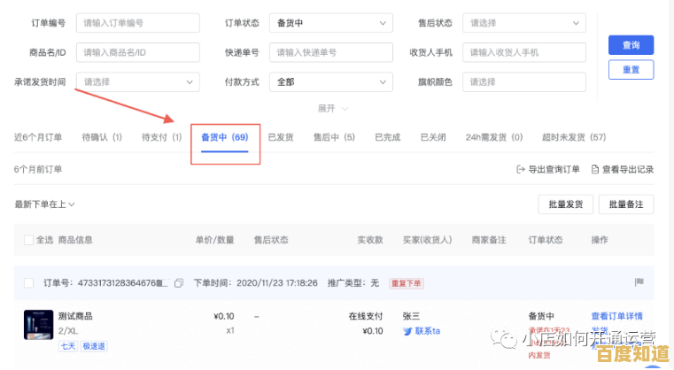Click the 重置 reset button

click(631, 70)
